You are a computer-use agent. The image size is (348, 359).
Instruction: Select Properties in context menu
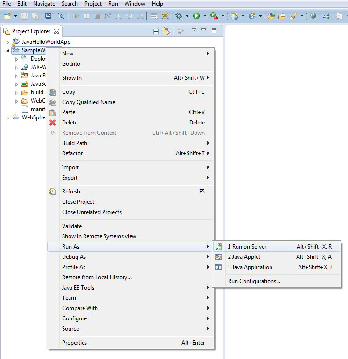coord(131,343)
